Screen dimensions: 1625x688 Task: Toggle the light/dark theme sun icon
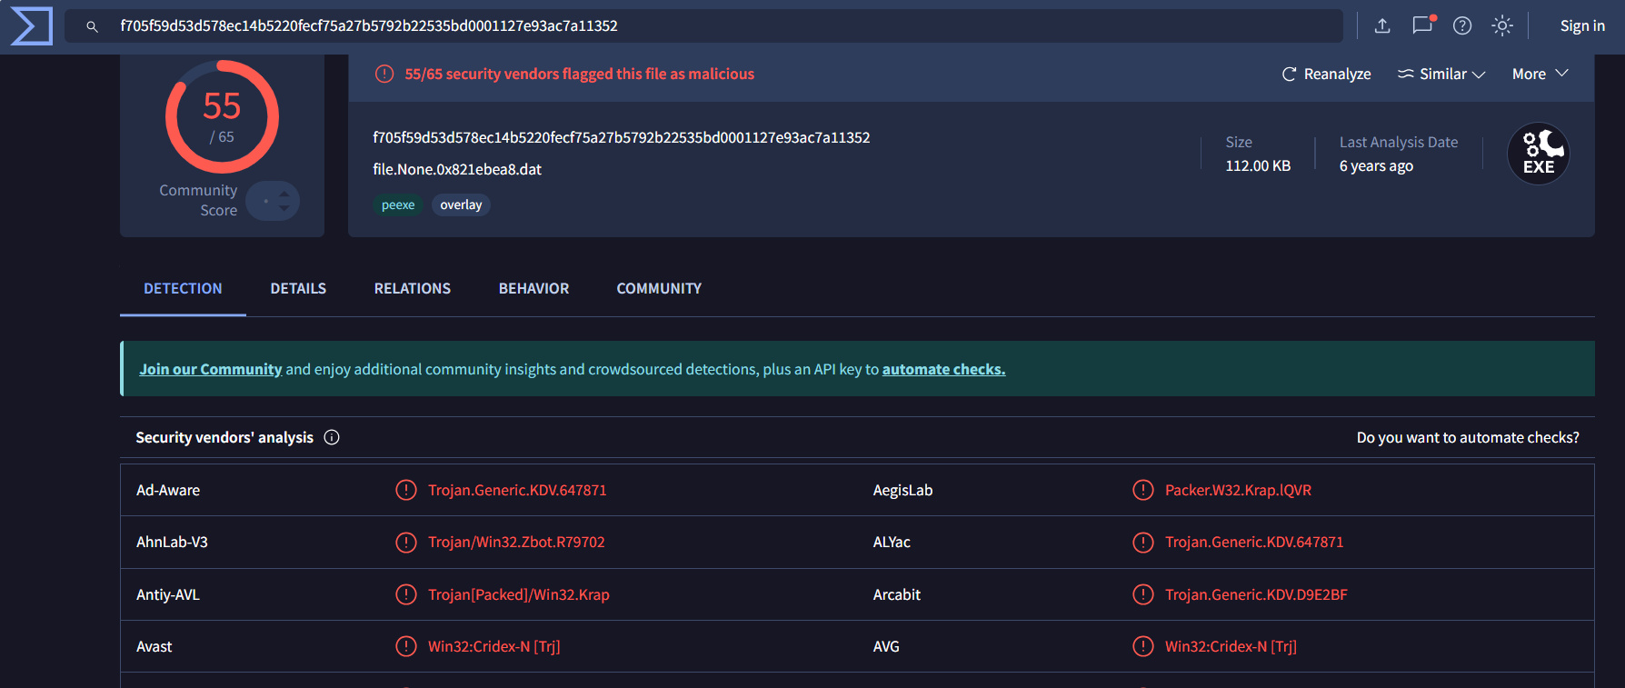pyautogui.click(x=1502, y=25)
